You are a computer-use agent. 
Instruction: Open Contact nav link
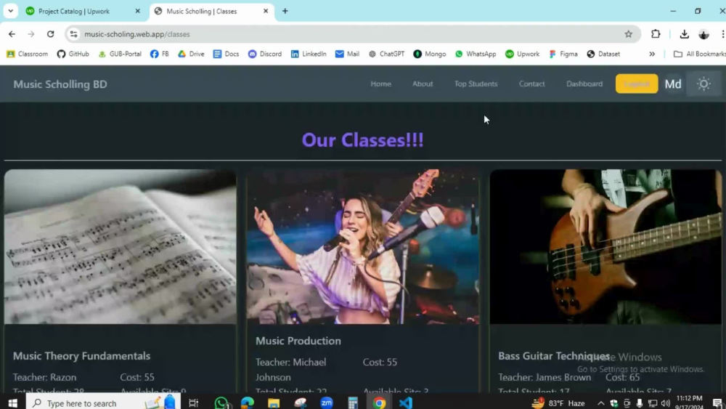pos(531,84)
